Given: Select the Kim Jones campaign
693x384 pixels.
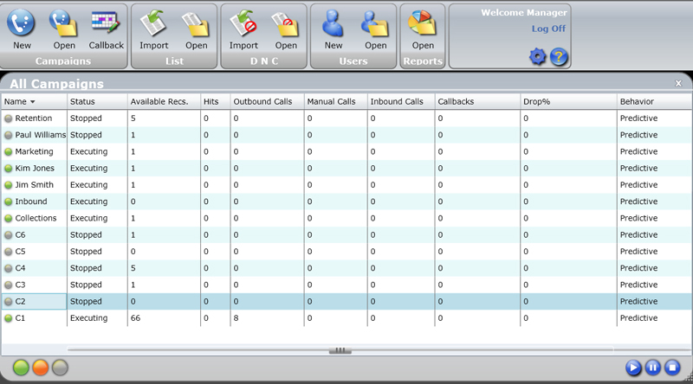Looking at the screenshot, I should (x=346, y=168).
